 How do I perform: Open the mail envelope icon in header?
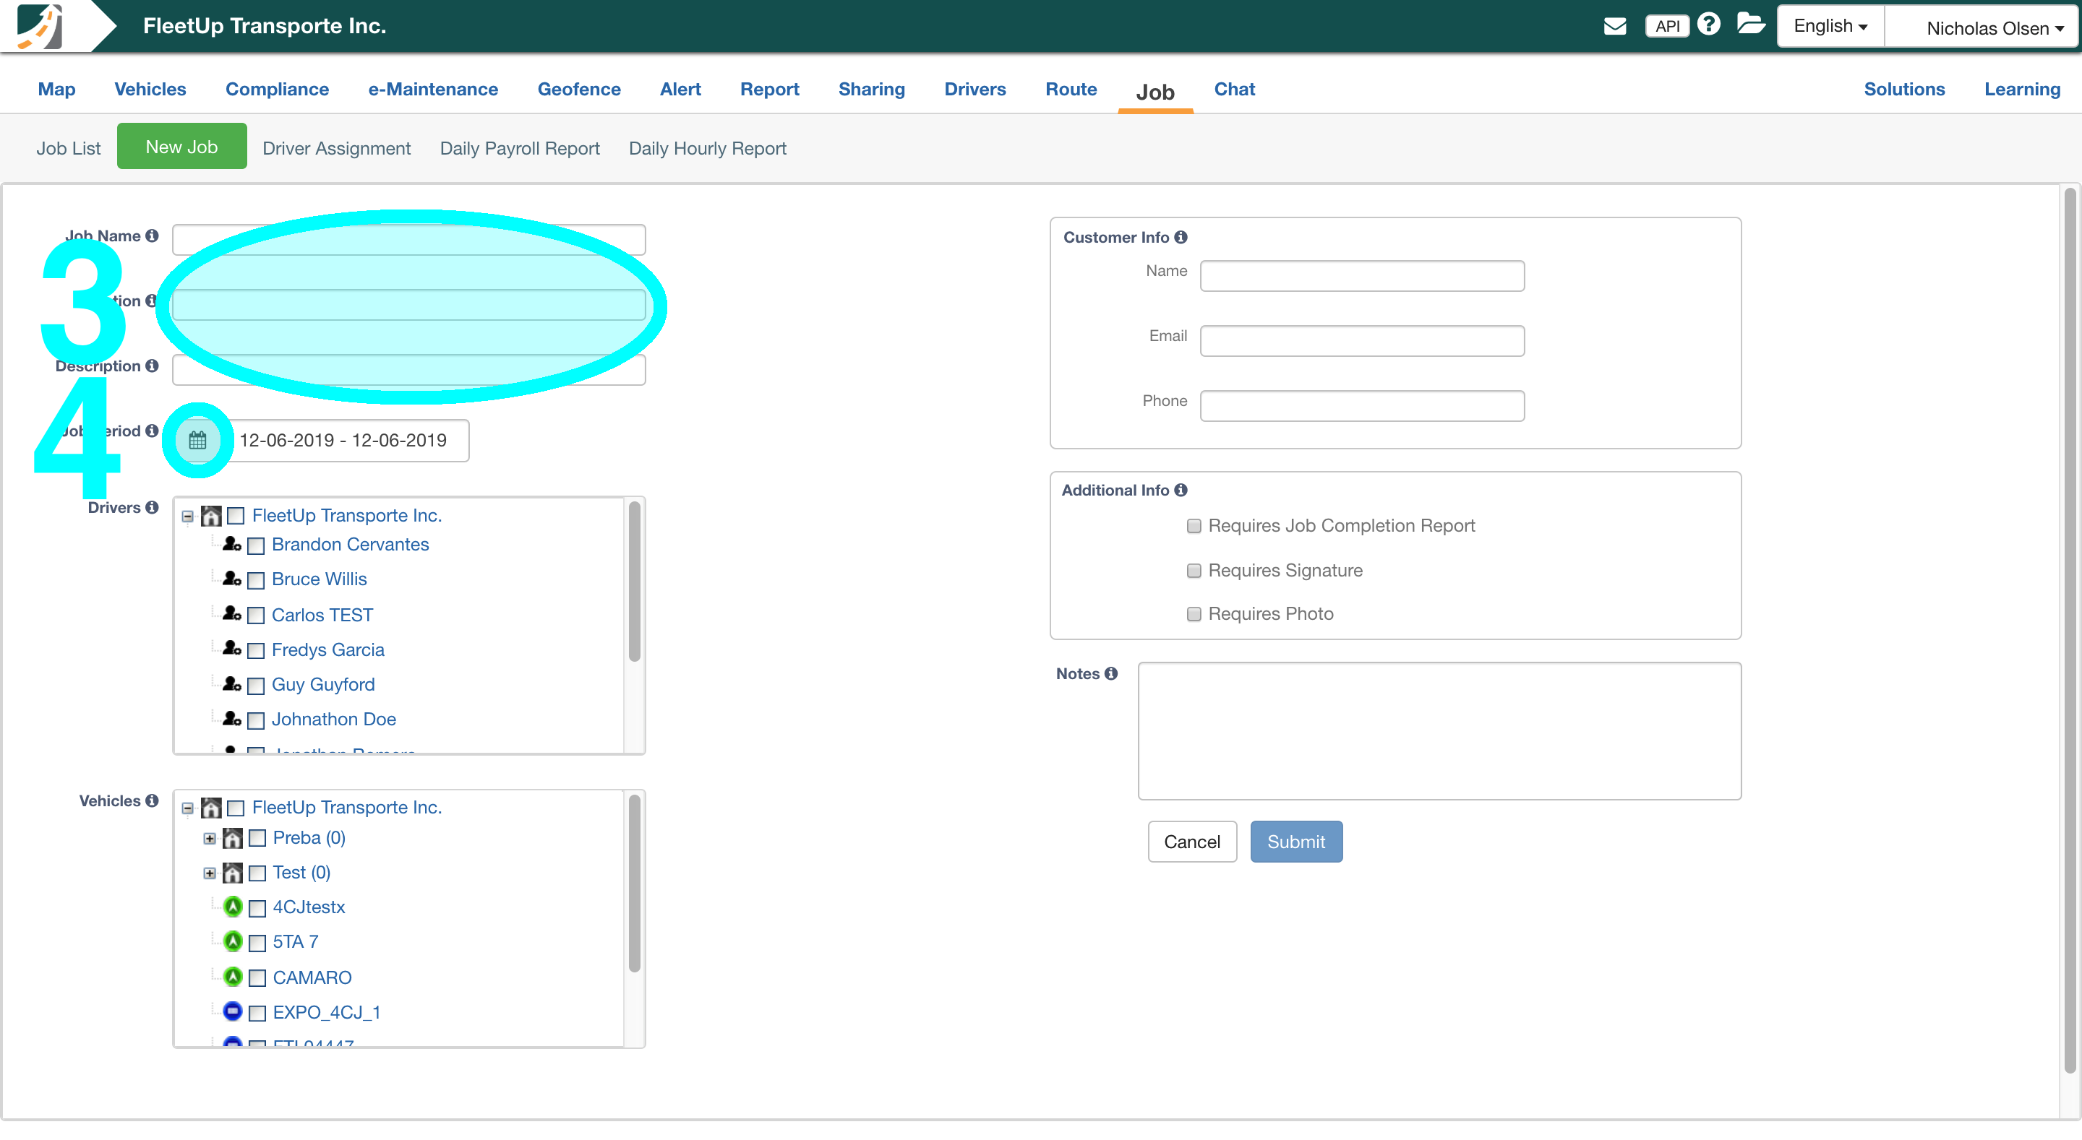click(1614, 26)
